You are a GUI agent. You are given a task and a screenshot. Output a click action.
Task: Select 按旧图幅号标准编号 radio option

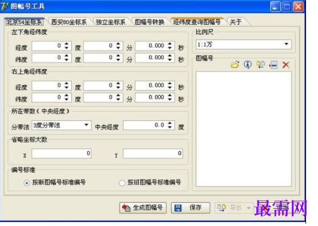150,183
